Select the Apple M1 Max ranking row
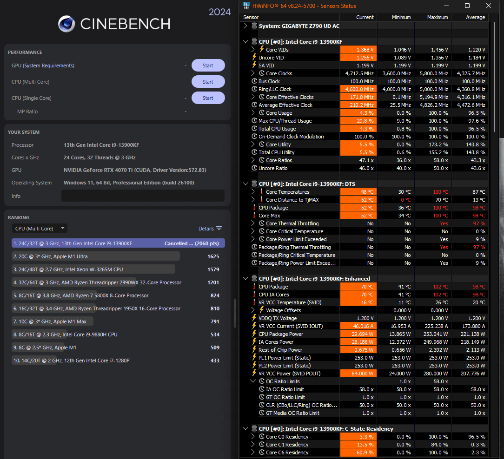504x459 pixels. [x=118, y=321]
